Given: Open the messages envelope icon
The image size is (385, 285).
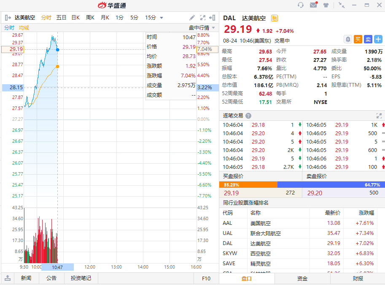Looking at the screenshot, I should [313, 5].
